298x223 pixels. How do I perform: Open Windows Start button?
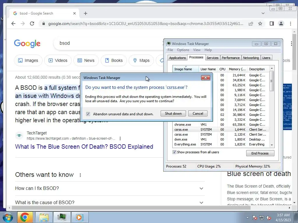[8, 217]
